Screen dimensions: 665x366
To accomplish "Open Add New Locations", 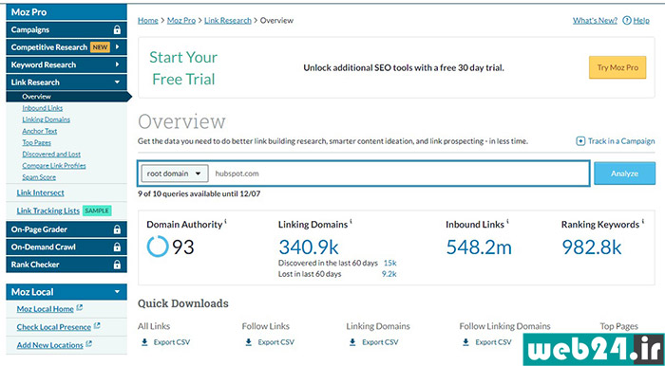I will (50, 345).
